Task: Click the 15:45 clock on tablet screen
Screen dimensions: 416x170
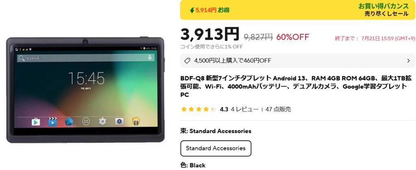Action: point(87,78)
